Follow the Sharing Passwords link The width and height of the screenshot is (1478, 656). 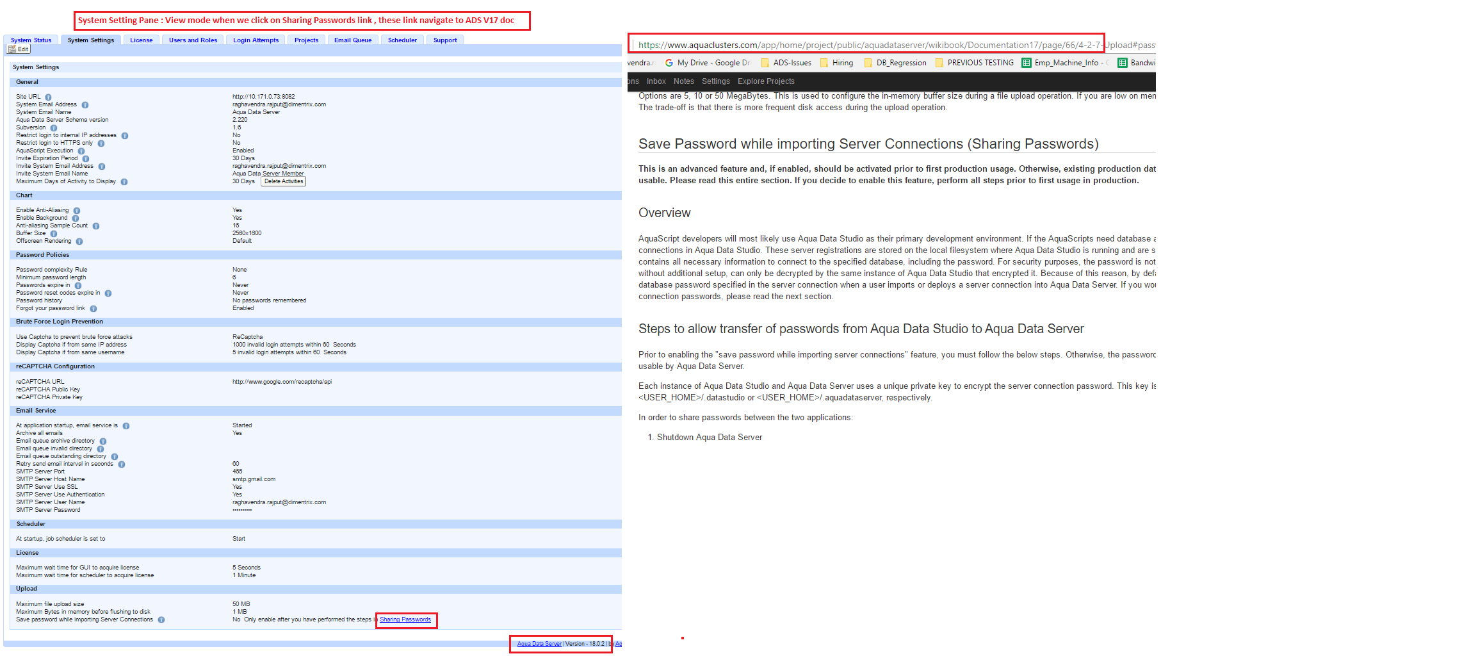[x=405, y=619]
